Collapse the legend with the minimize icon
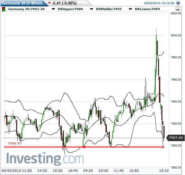 pyautogui.click(x=178, y=9)
